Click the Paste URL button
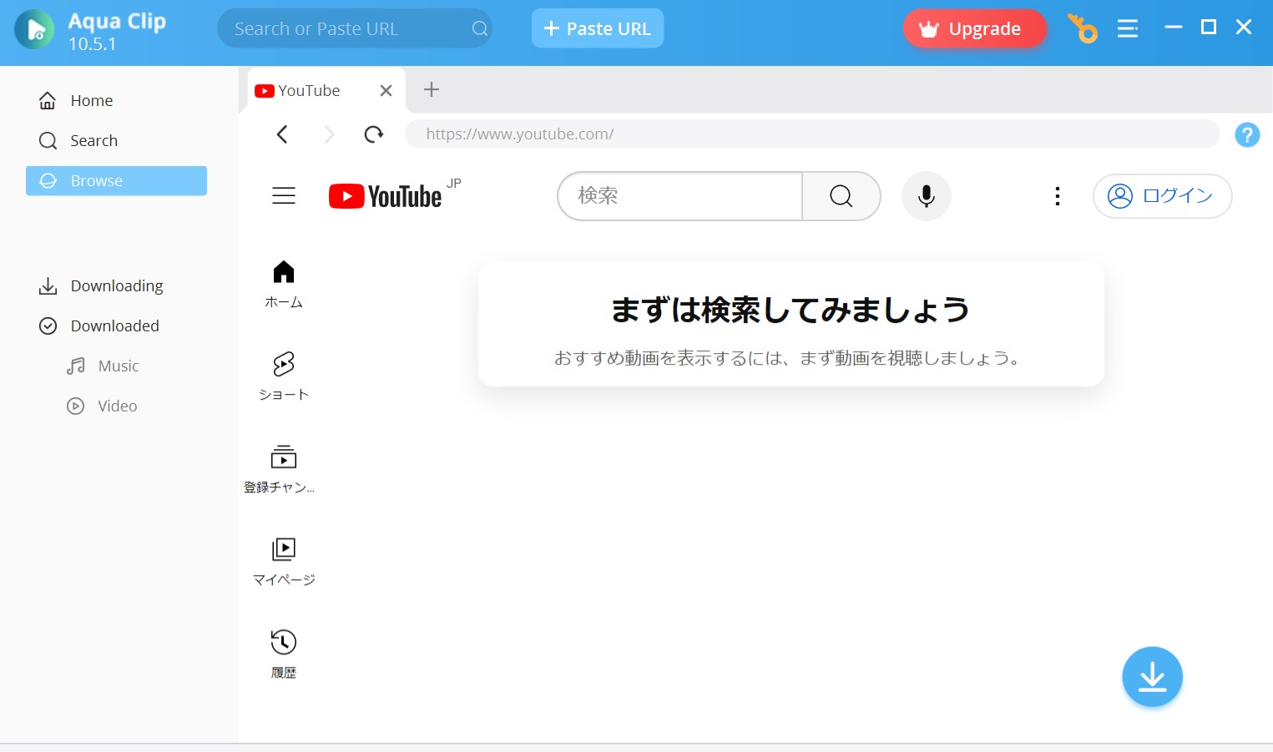1273x752 pixels. (x=598, y=28)
